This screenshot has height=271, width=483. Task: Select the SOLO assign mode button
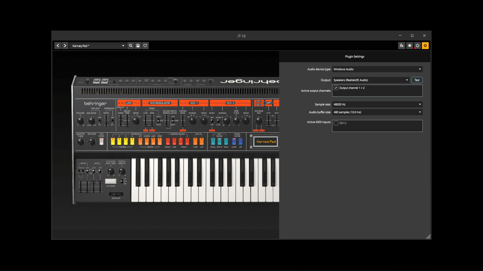(x=168, y=141)
